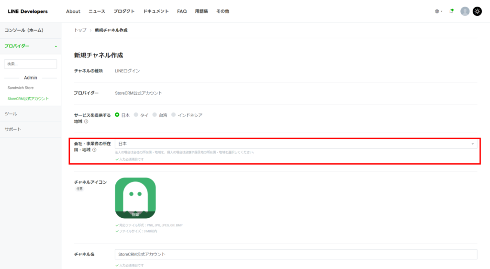Open the ドキュメント menu item

point(156,11)
